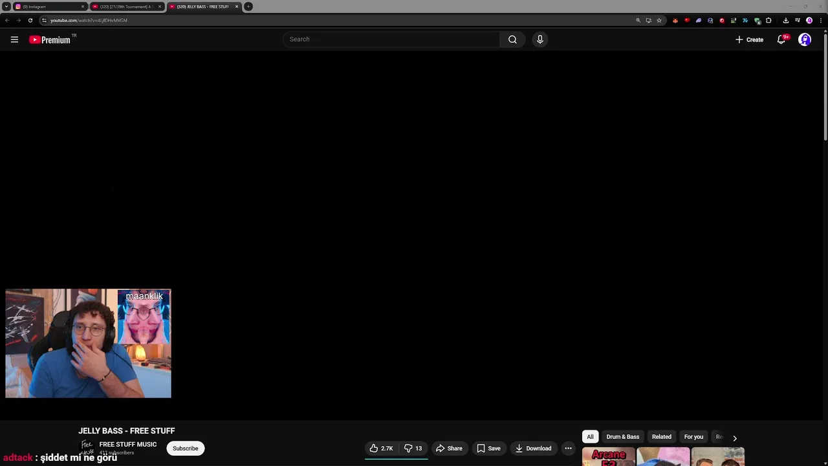Open the Extensions puzzle piece menu
Image resolution: width=828 pixels, height=466 pixels.
click(768, 20)
